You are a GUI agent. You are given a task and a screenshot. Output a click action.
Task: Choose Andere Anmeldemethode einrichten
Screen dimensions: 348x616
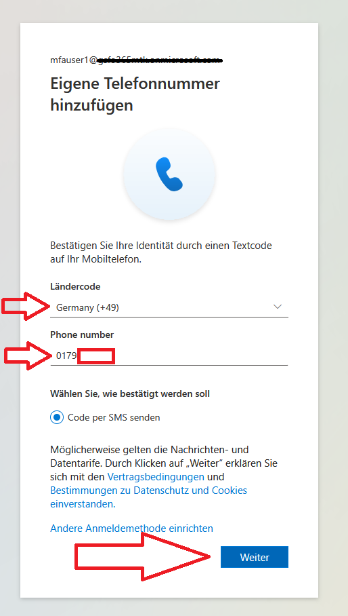[x=131, y=528]
